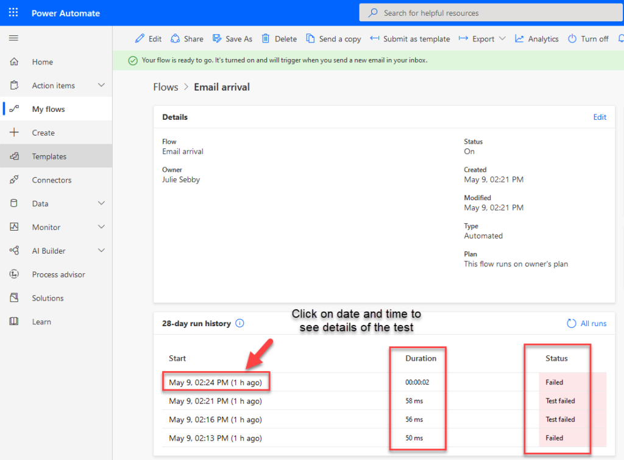
Task: Click the Start column header
Action: (x=177, y=358)
